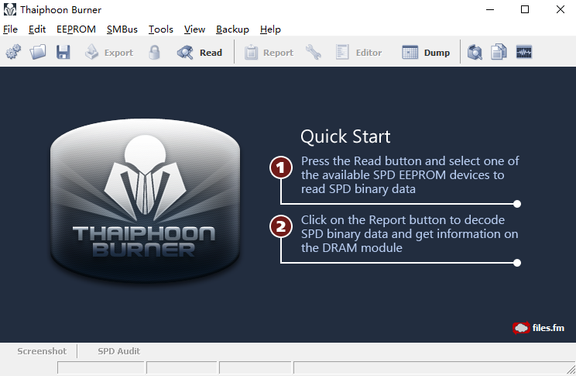Click the text 'Click on the Report button to decode'
This screenshot has width=576, height=376.
click(x=403, y=219)
